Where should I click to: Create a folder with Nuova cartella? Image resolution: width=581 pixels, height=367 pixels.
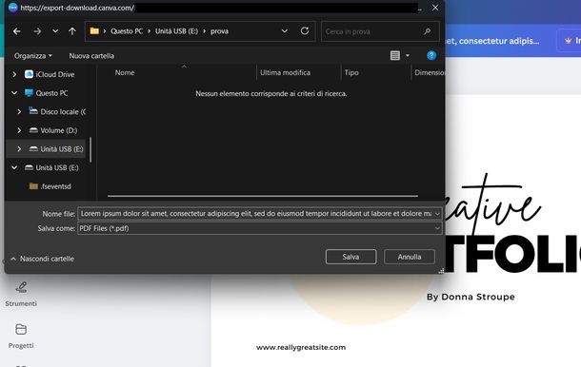coord(91,56)
